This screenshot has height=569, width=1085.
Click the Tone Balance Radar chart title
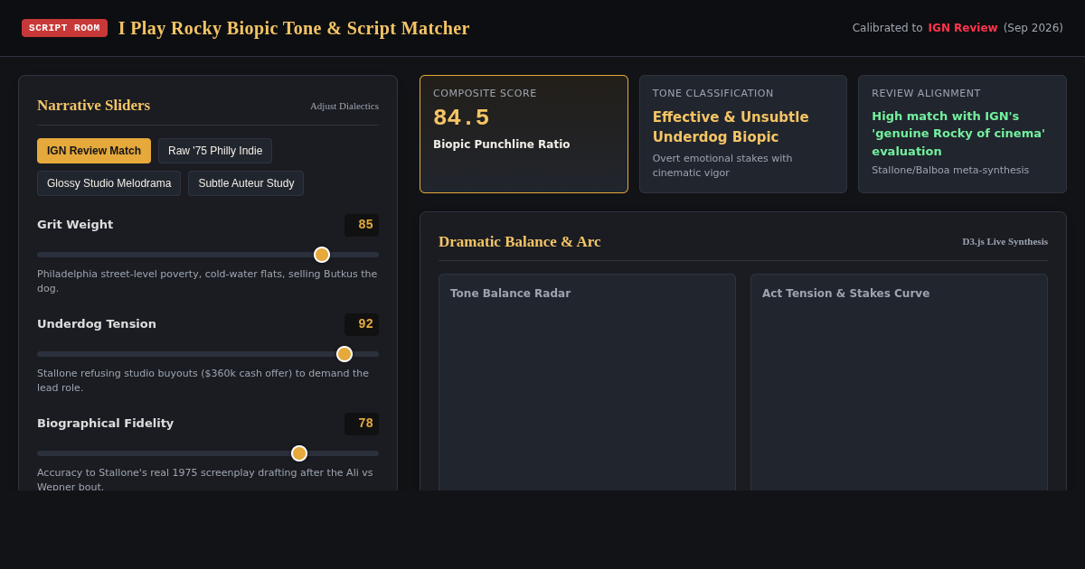(510, 294)
